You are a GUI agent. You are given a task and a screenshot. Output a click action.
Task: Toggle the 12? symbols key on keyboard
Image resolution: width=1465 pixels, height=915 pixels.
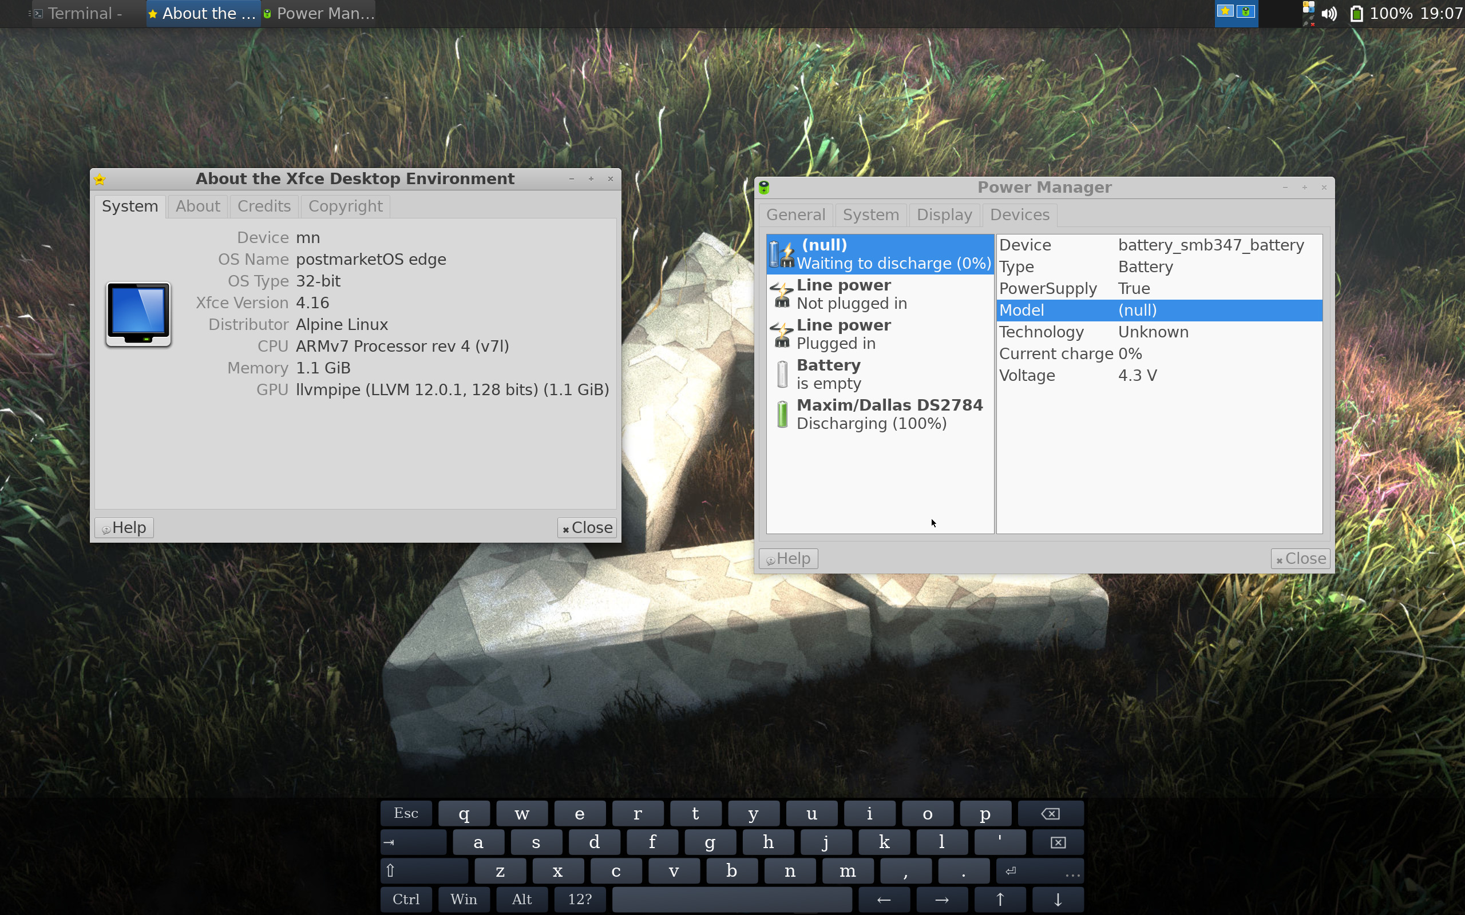[x=579, y=899]
